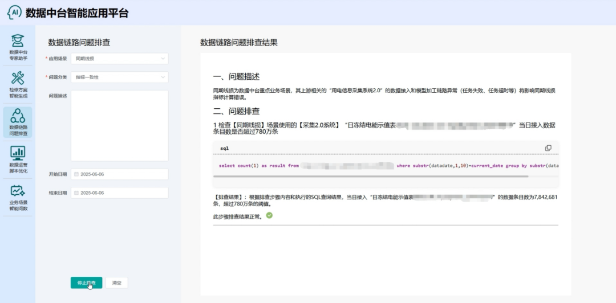Click horizontal scrollbar under sql code

coord(371,177)
